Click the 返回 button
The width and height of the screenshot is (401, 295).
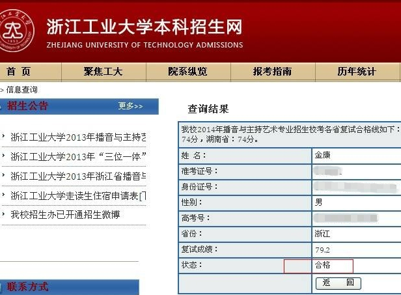pyautogui.click(x=339, y=283)
